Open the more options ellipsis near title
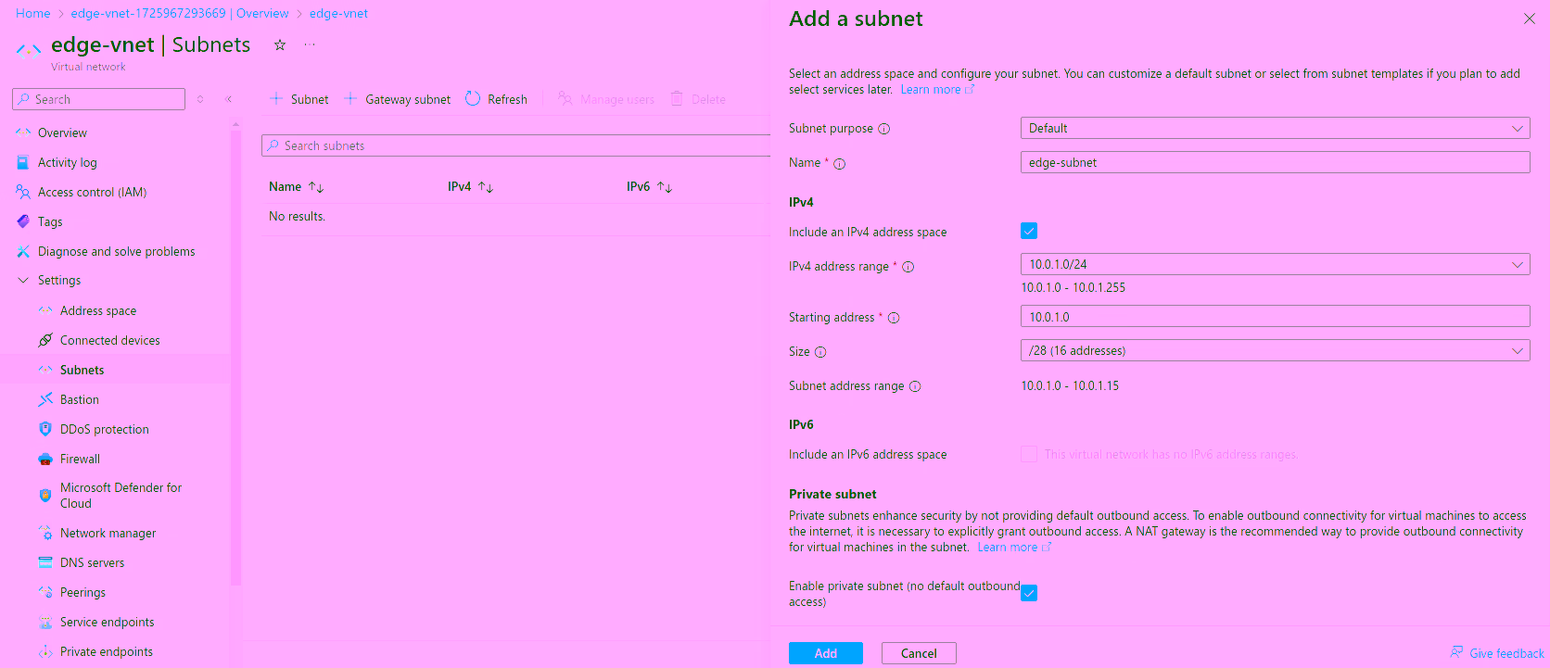Screen dimensions: 1550x668 (310, 44)
